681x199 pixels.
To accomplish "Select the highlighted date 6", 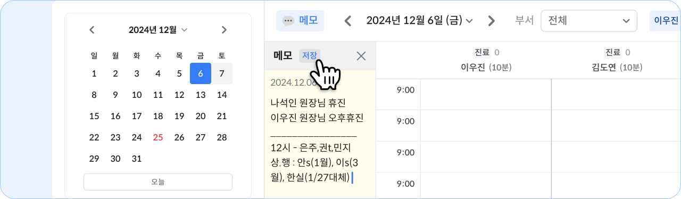I will [201, 73].
